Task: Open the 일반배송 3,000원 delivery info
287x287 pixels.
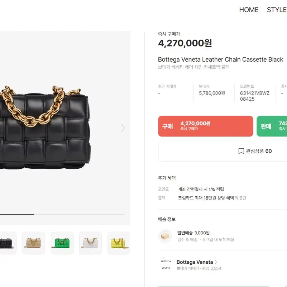Action: point(193,233)
